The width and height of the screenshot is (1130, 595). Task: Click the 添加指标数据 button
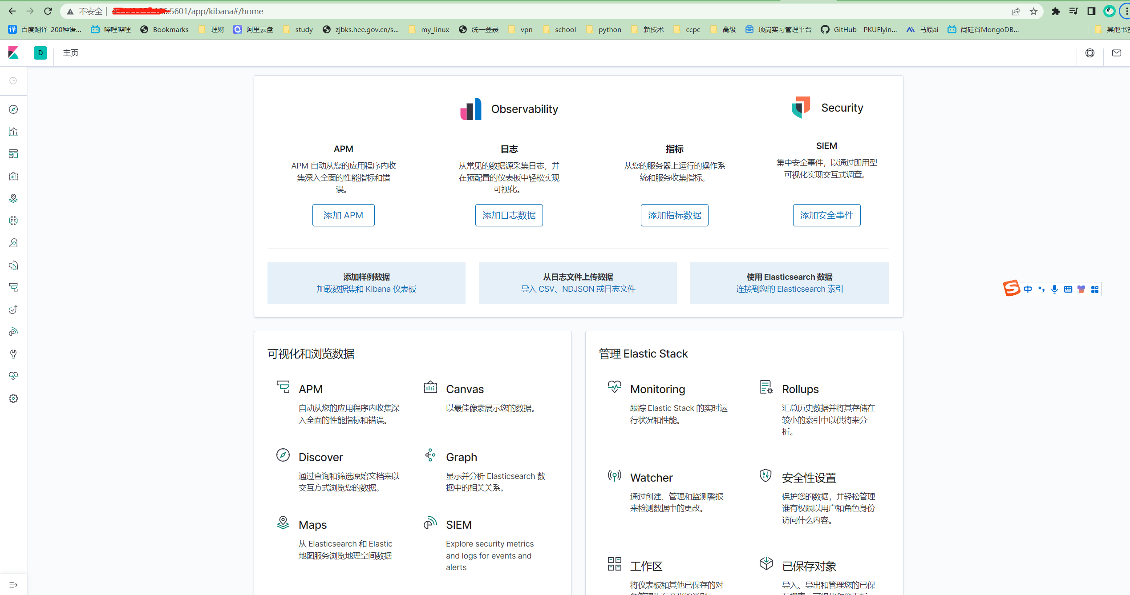click(x=674, y=215)
